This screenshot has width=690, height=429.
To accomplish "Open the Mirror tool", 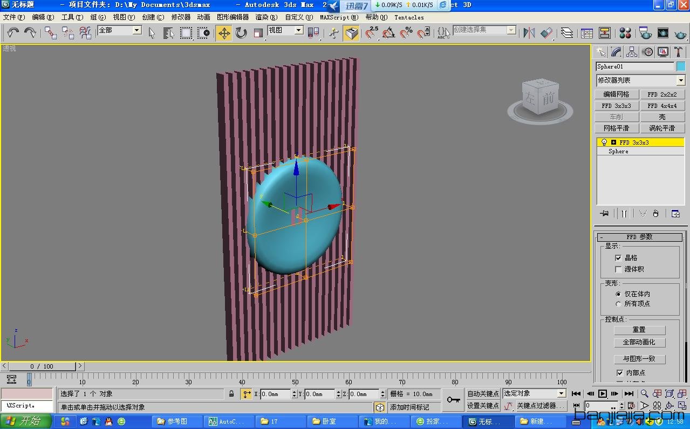I will (x=529, y=33).
